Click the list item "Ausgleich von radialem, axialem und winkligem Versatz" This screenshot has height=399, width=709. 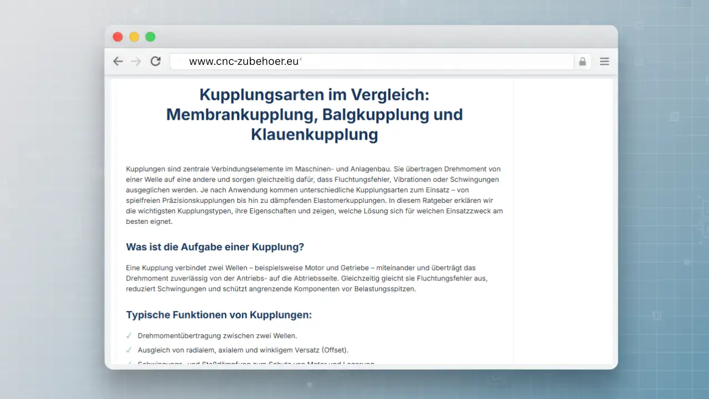point(243,350)
